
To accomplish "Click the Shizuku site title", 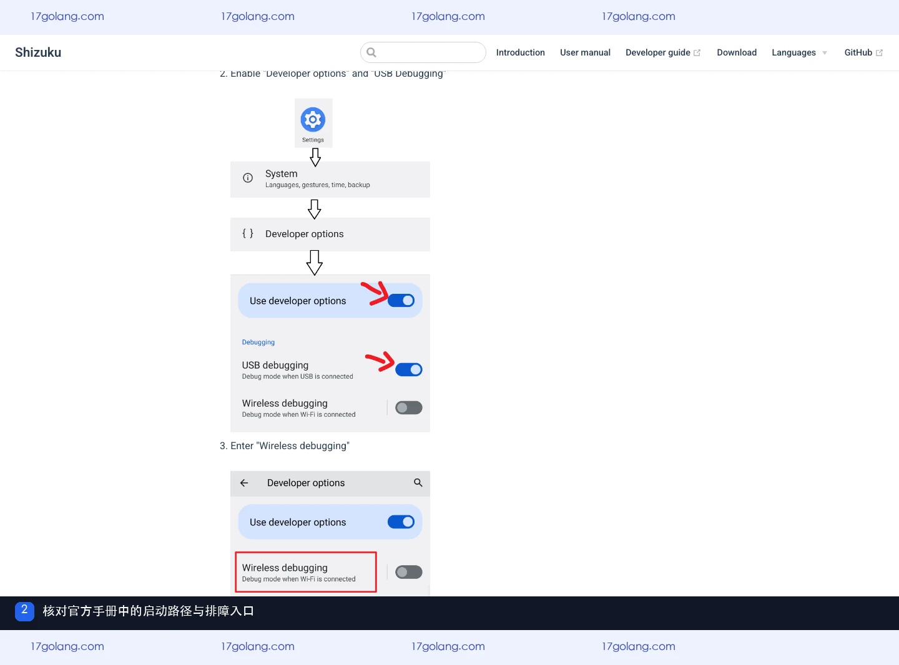I will point(38,52).
